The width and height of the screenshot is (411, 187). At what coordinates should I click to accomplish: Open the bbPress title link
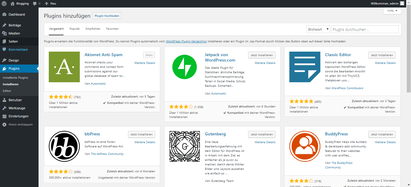pos(92,134)
